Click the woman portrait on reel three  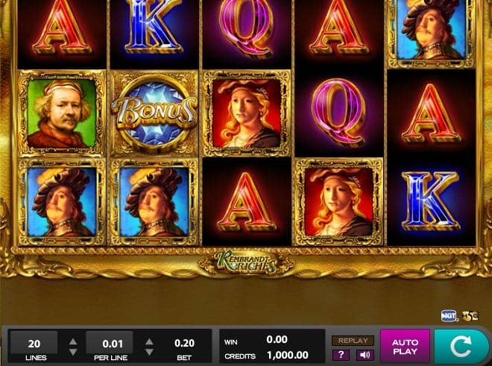pos(246,113)
